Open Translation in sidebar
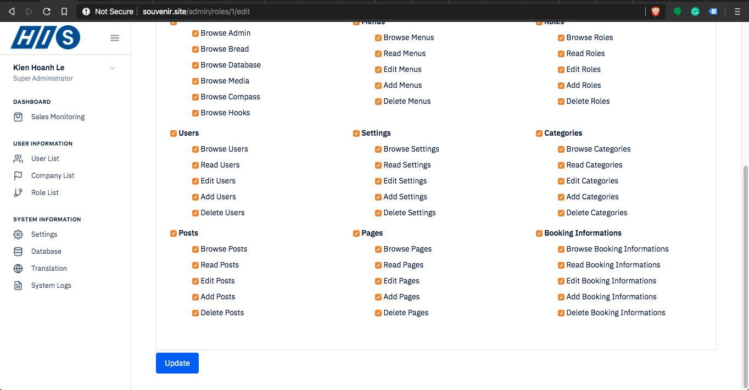The width and height of the screenshot is (749, 390). 49,269
